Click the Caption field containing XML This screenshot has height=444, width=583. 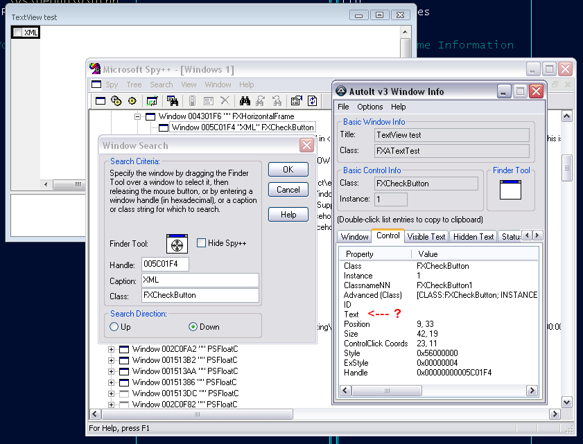click(x=200, y=280)
